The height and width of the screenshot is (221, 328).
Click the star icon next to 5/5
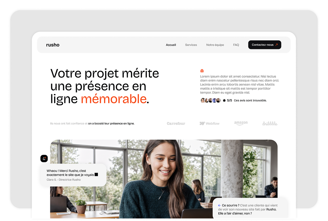[x=224, y=100]
